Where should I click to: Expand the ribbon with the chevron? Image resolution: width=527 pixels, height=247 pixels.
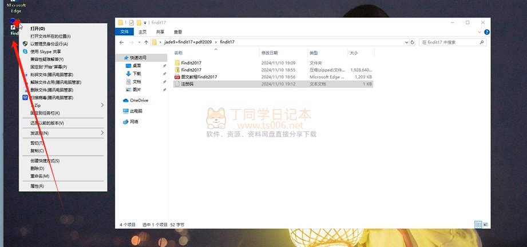coord(480,32)
